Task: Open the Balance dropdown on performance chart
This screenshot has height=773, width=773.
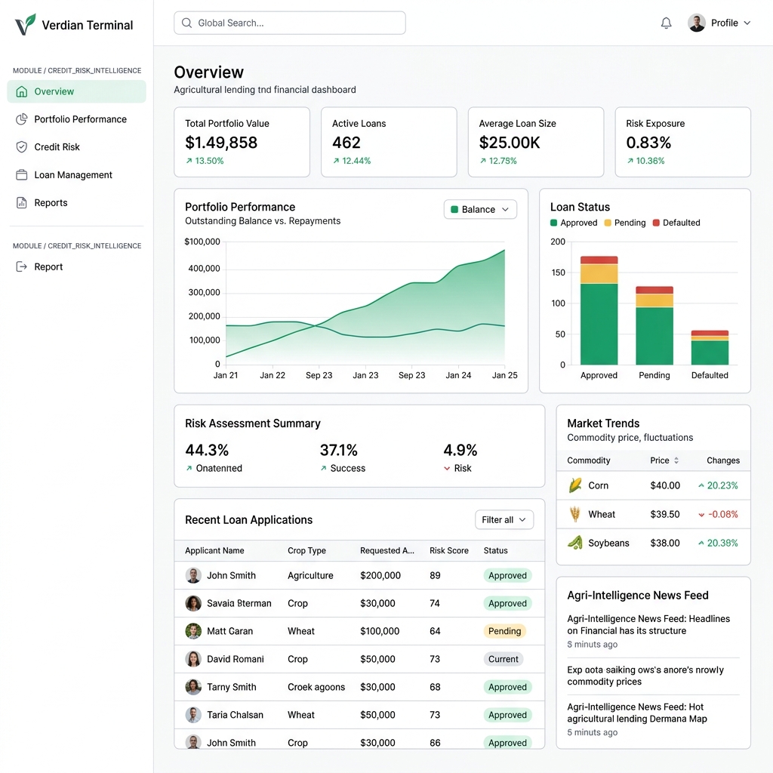Action: 480,210
